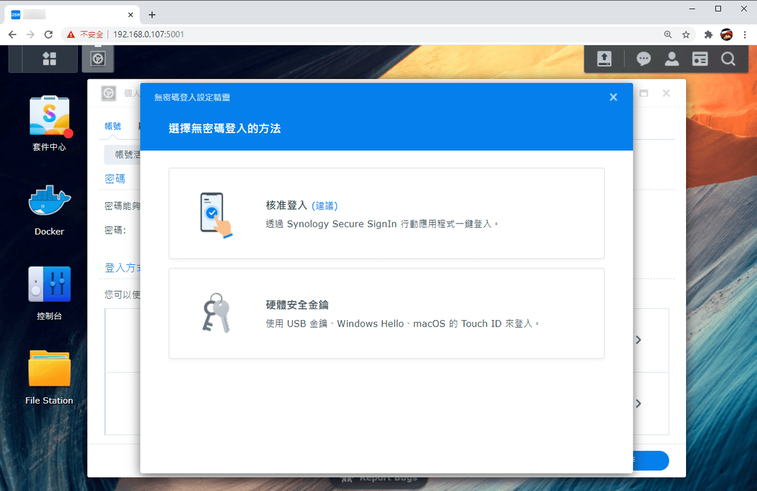Select the taskbar Personal settings gear icon
The image size is (757, 491).
pos(98,59)
